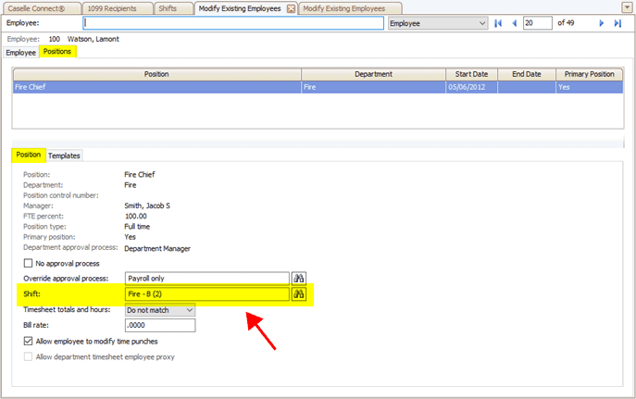Go to first employee record
The height and width of the screenshot is (399, 636).
click(x=499, y=23)
